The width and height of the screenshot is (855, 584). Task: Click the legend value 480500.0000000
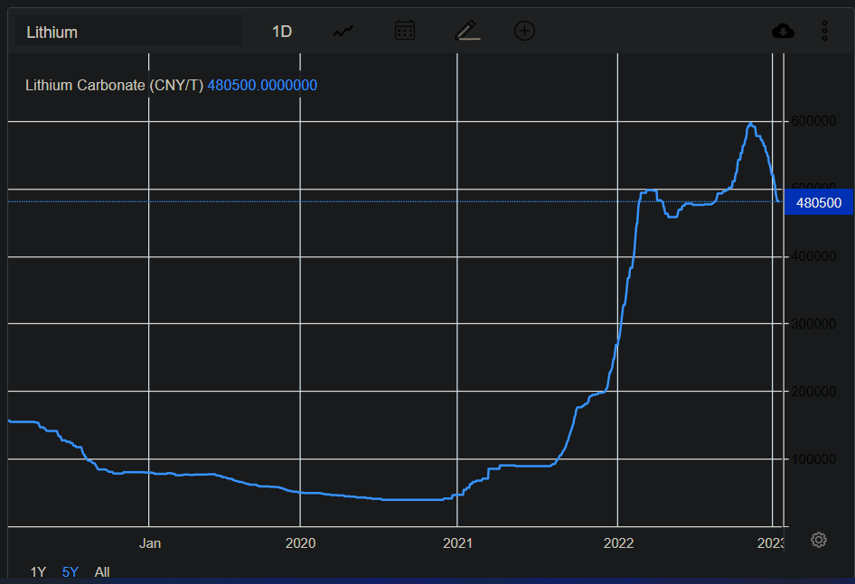pyautogui.click(x=262, y=86)
